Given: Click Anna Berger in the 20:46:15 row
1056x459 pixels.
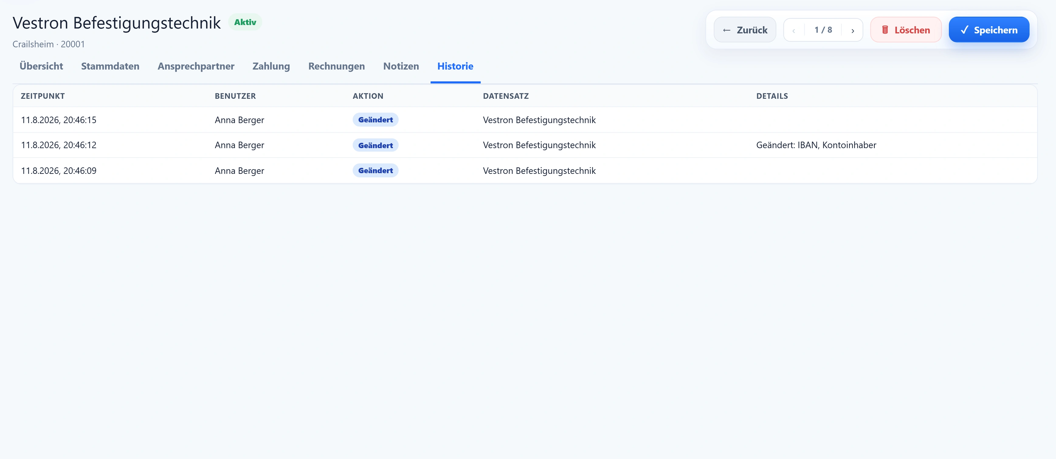Looking at the screenshot, I should click(240, 120).
